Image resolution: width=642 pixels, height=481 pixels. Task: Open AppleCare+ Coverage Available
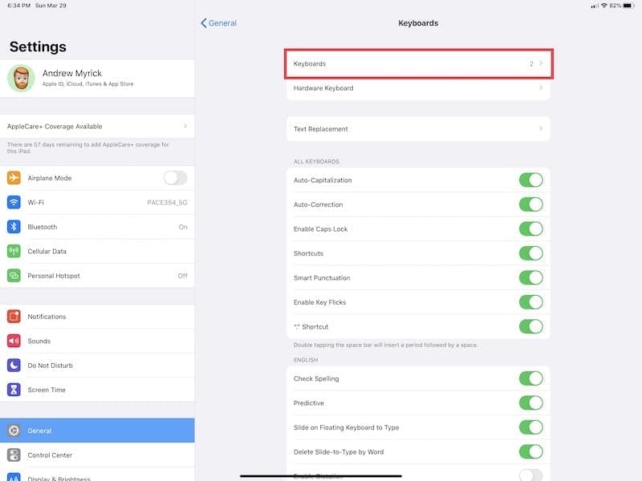tap(97, 127)
